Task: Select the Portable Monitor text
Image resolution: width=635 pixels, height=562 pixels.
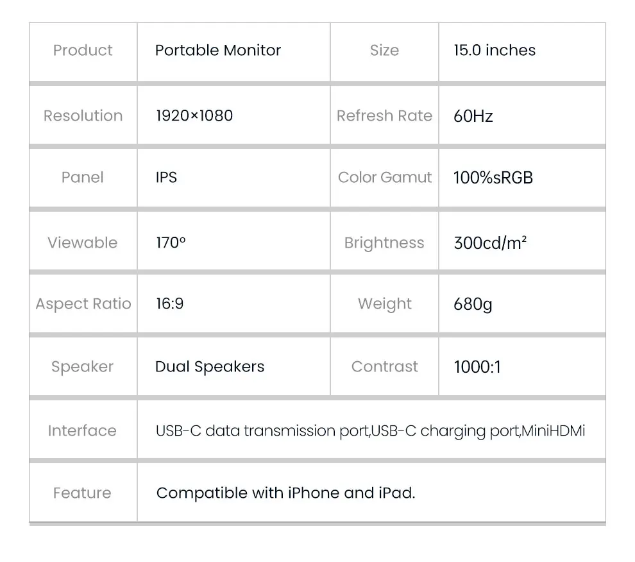Action: click(218, 51)
